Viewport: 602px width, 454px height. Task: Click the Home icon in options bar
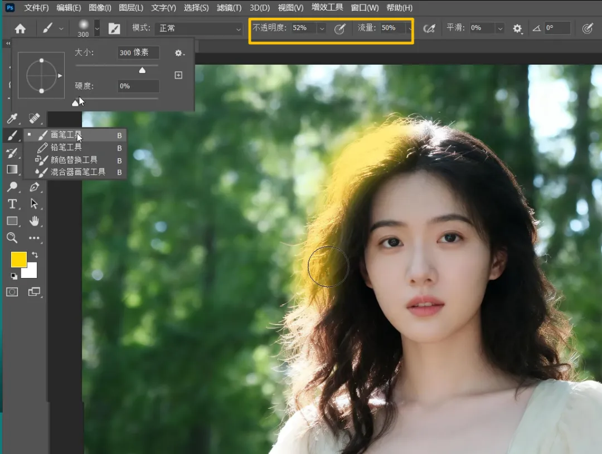20,28
